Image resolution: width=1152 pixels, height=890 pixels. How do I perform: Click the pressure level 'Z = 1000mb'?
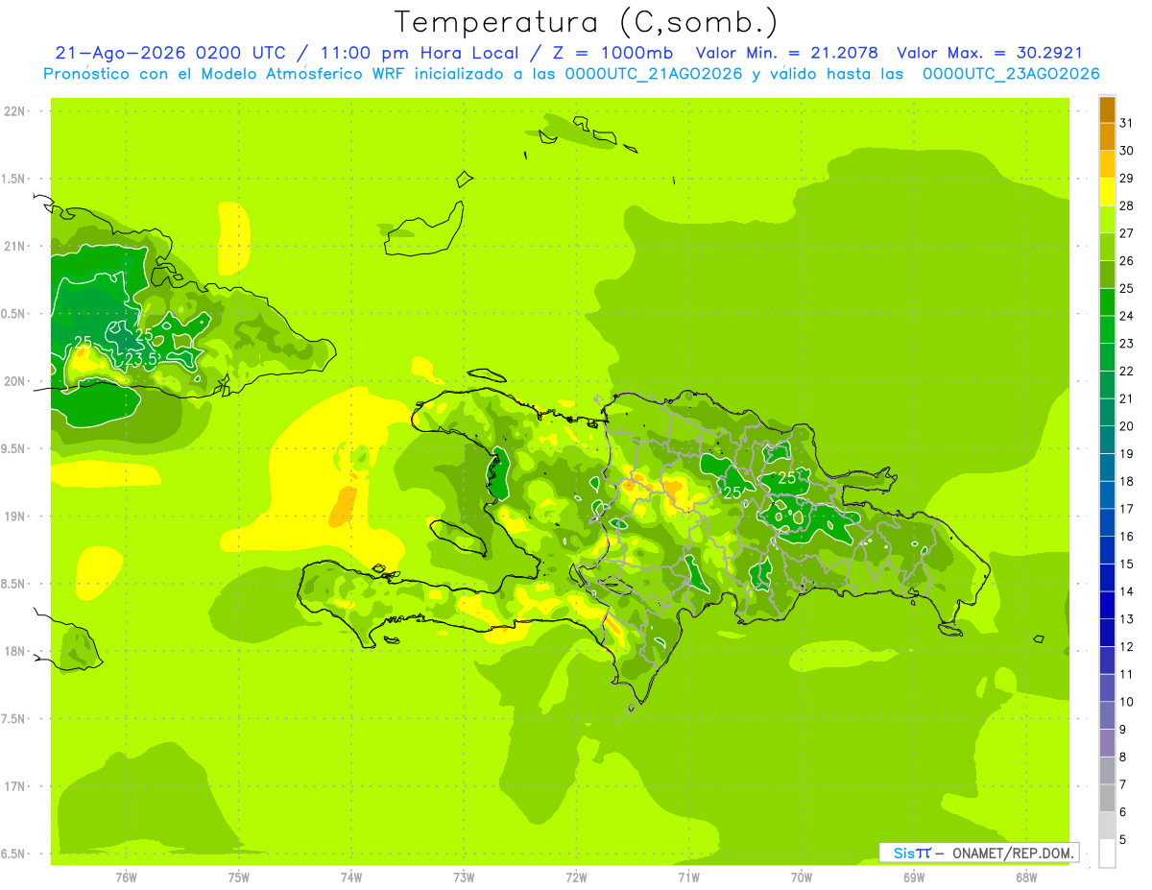[x=611, y=53]
